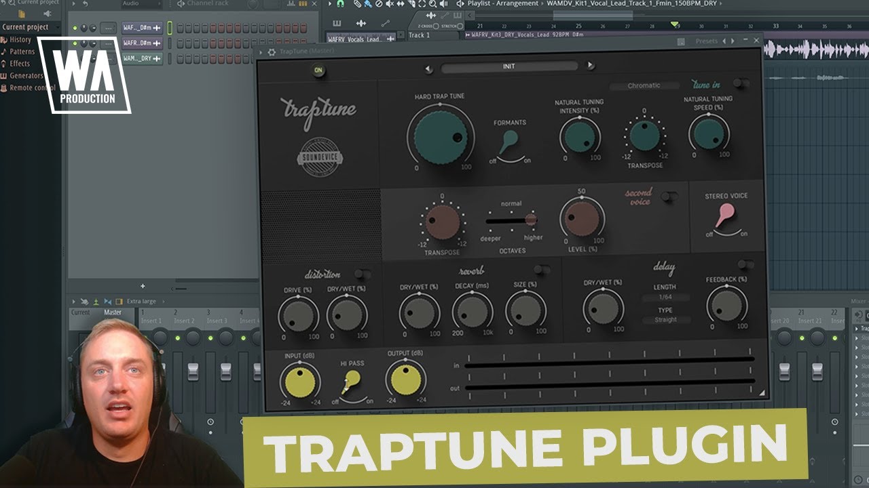Click the distortion Dry/Wet knob
Image resolution: width=869 pixels, height=488 pixels.
tap(347, 314)
